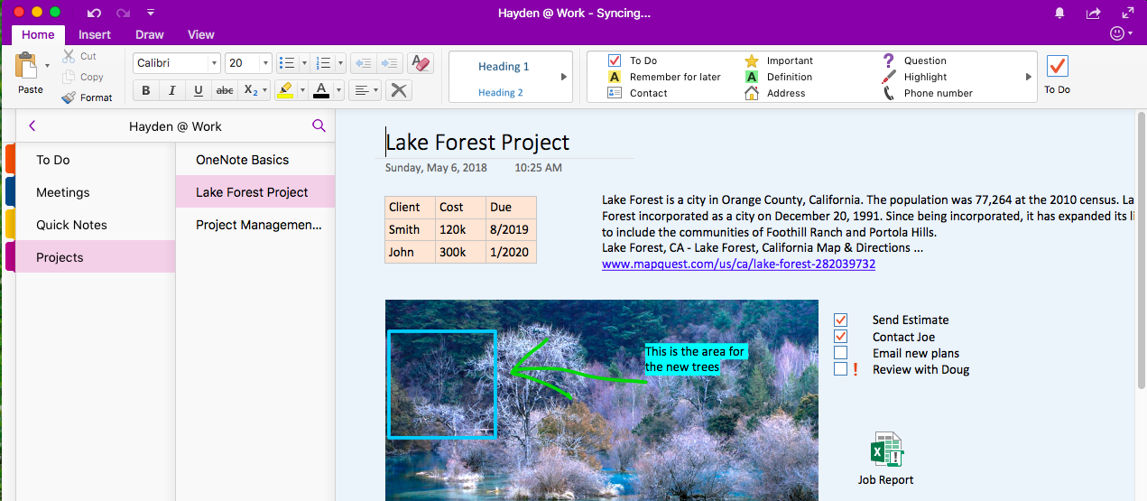Image resolution: width=1147 pixels, height=501 pixels.
Task: Apply bold formatting with the B icon
Action: click(x=146, y=90)
